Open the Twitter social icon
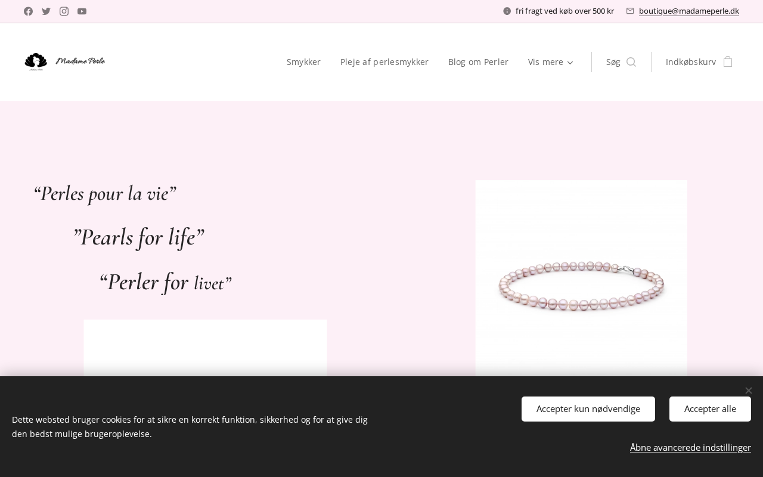 tap(46, 11)
